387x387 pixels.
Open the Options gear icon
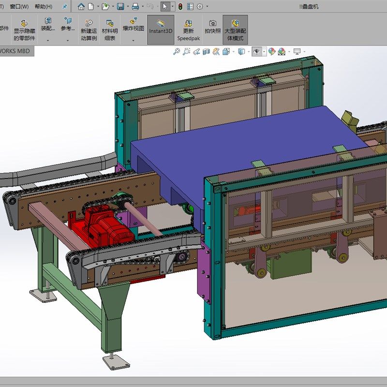pos(200,6)
